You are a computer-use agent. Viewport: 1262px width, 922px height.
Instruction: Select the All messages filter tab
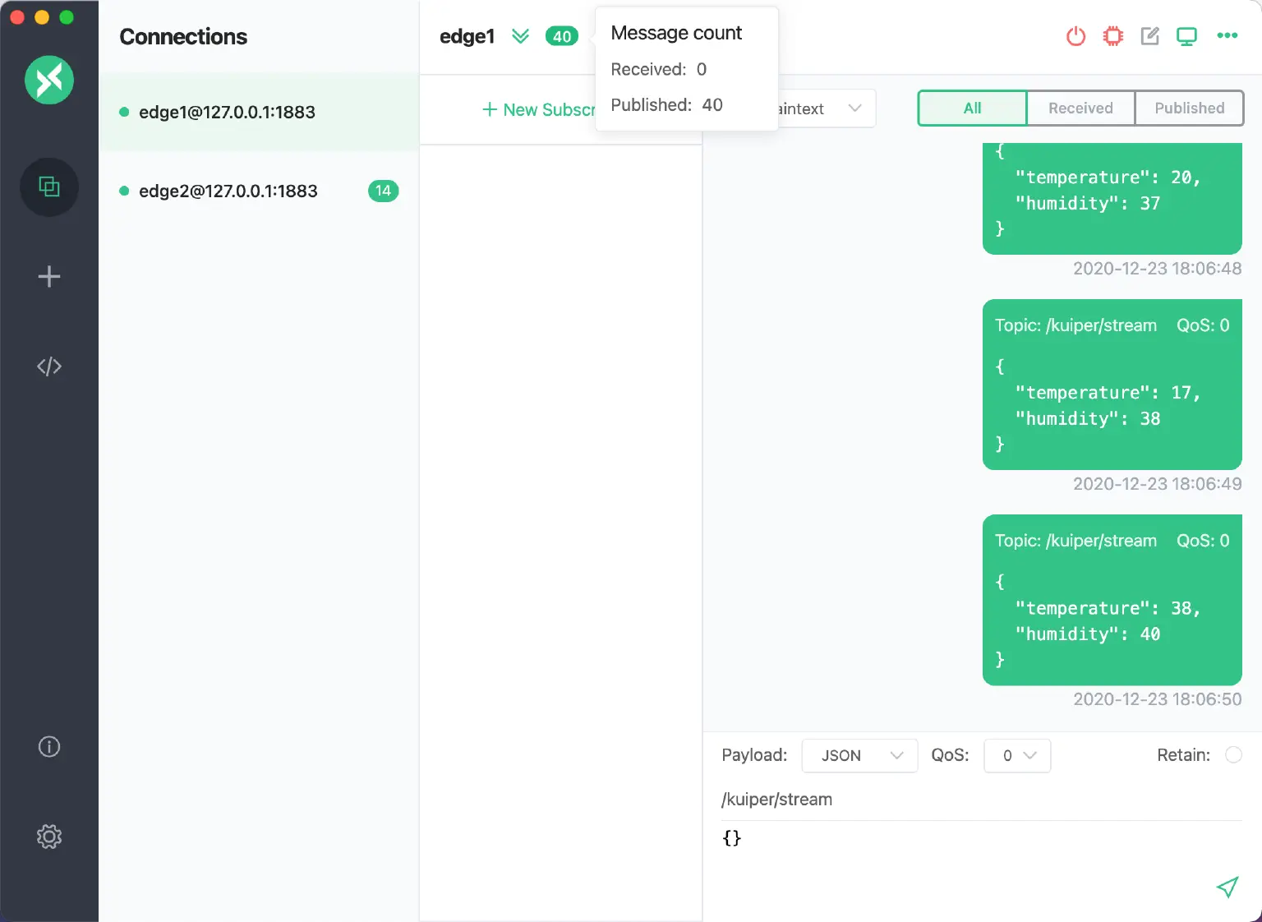pos(972,108)
